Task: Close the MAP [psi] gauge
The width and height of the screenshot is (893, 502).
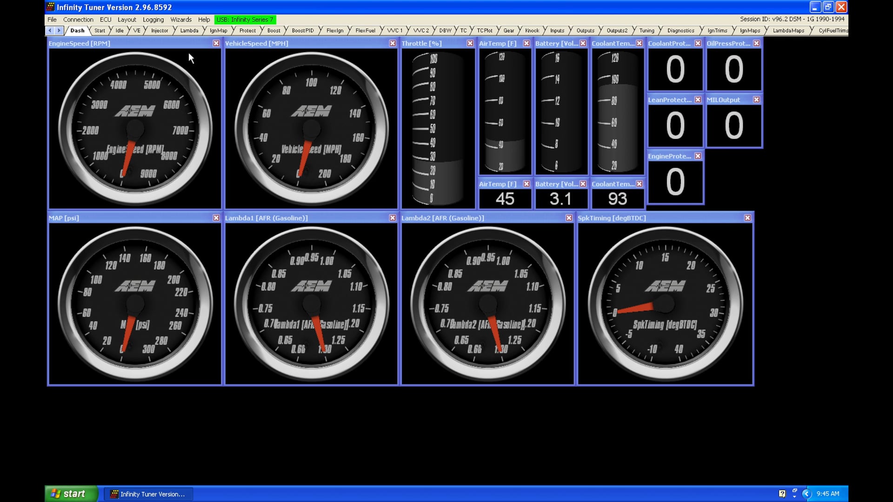Action: point(216,218)
